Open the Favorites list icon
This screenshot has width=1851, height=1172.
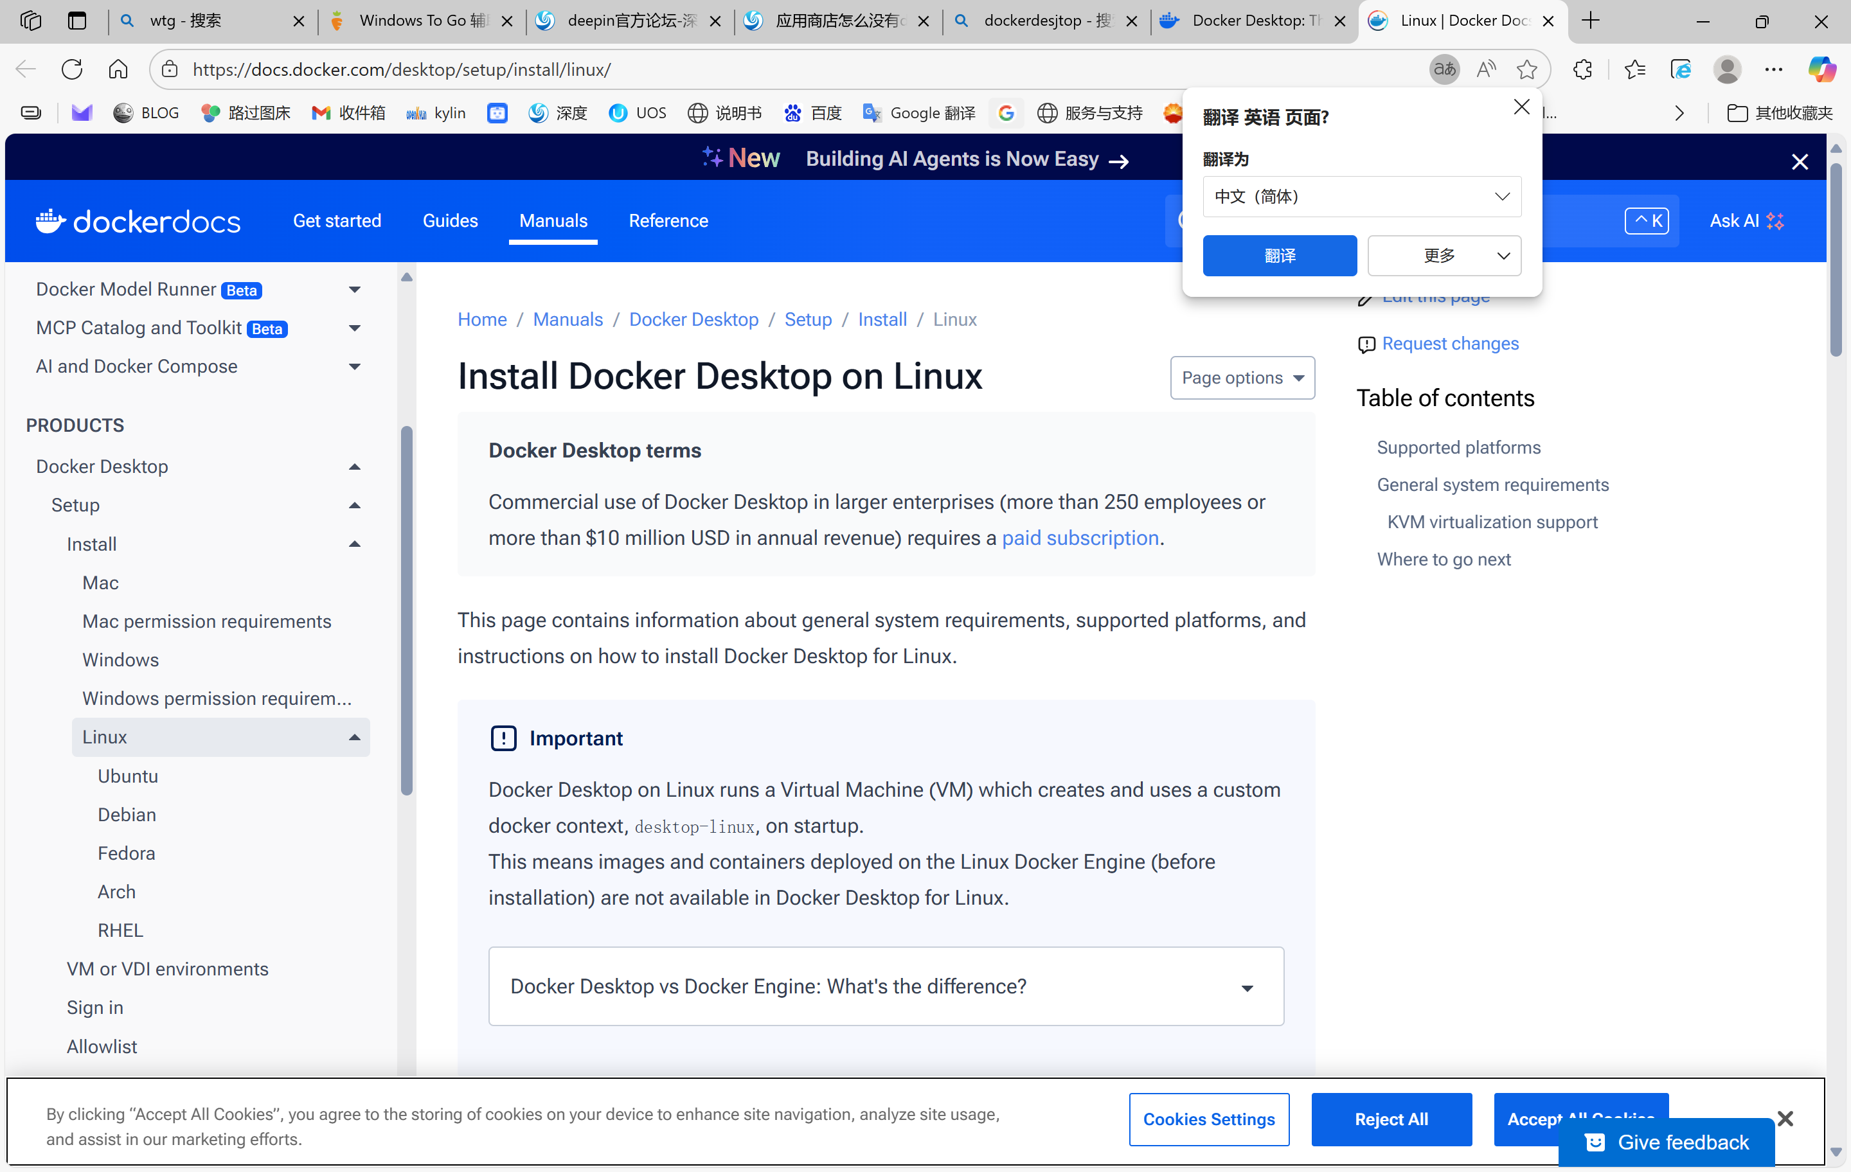(1634, 69)
